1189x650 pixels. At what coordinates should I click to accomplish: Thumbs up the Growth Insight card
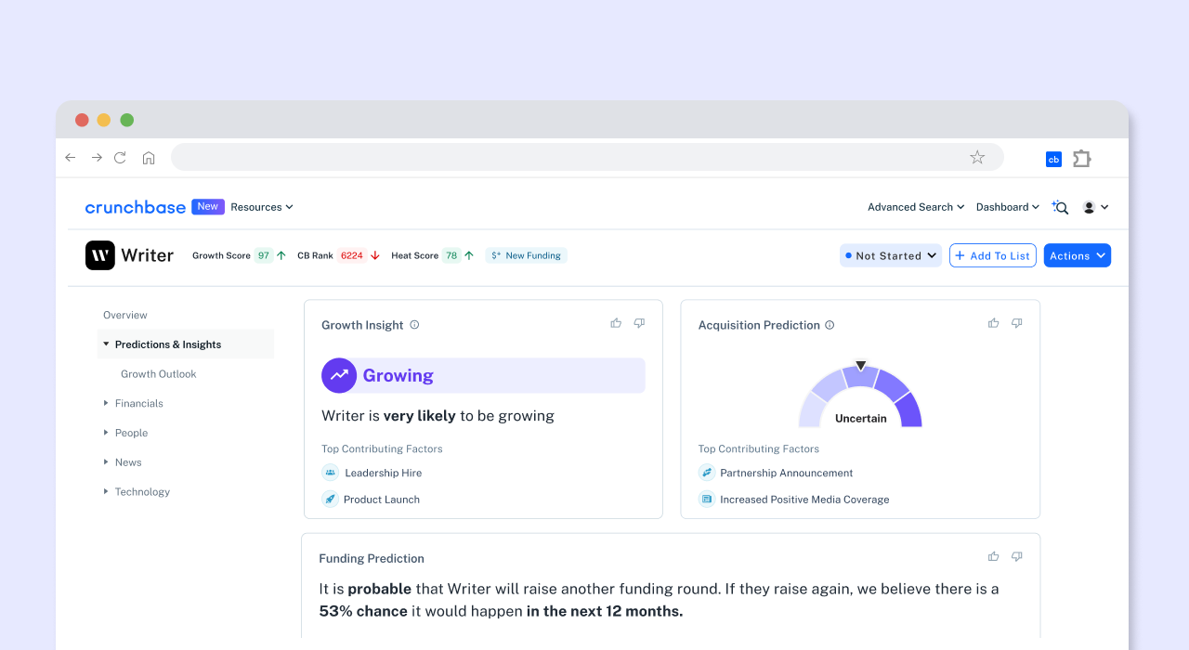click(x=616, y=323)
